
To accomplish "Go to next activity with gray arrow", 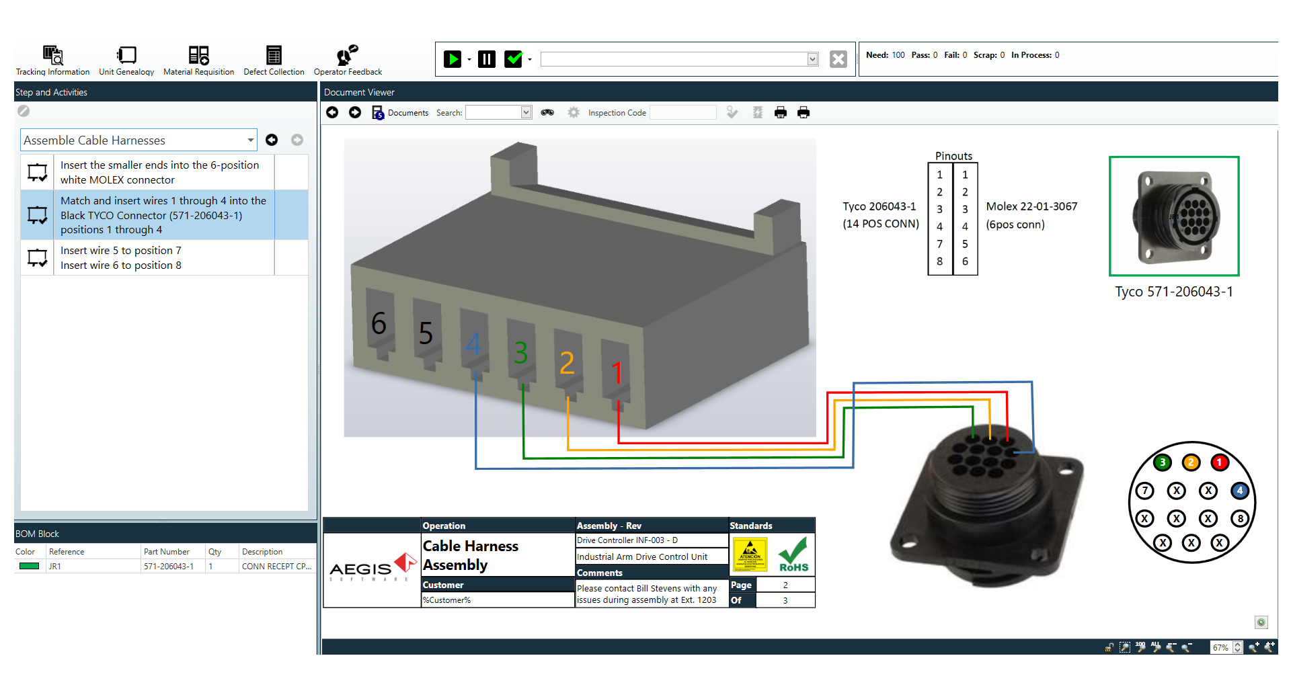I will [297, 140].
